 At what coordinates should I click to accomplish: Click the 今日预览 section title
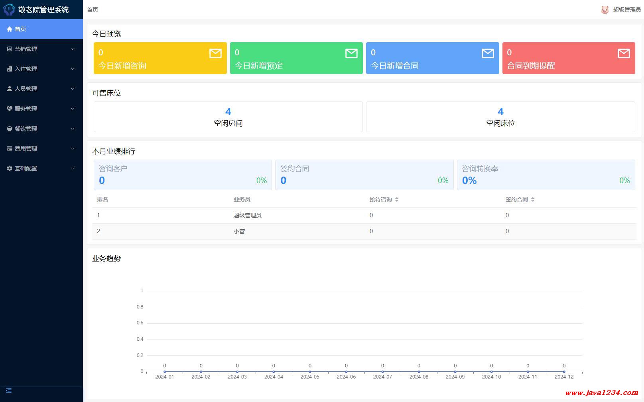pyautogui.click(x=106, y=34)
